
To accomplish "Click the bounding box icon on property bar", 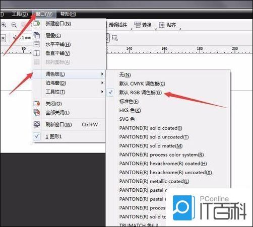I will point(115,38).
